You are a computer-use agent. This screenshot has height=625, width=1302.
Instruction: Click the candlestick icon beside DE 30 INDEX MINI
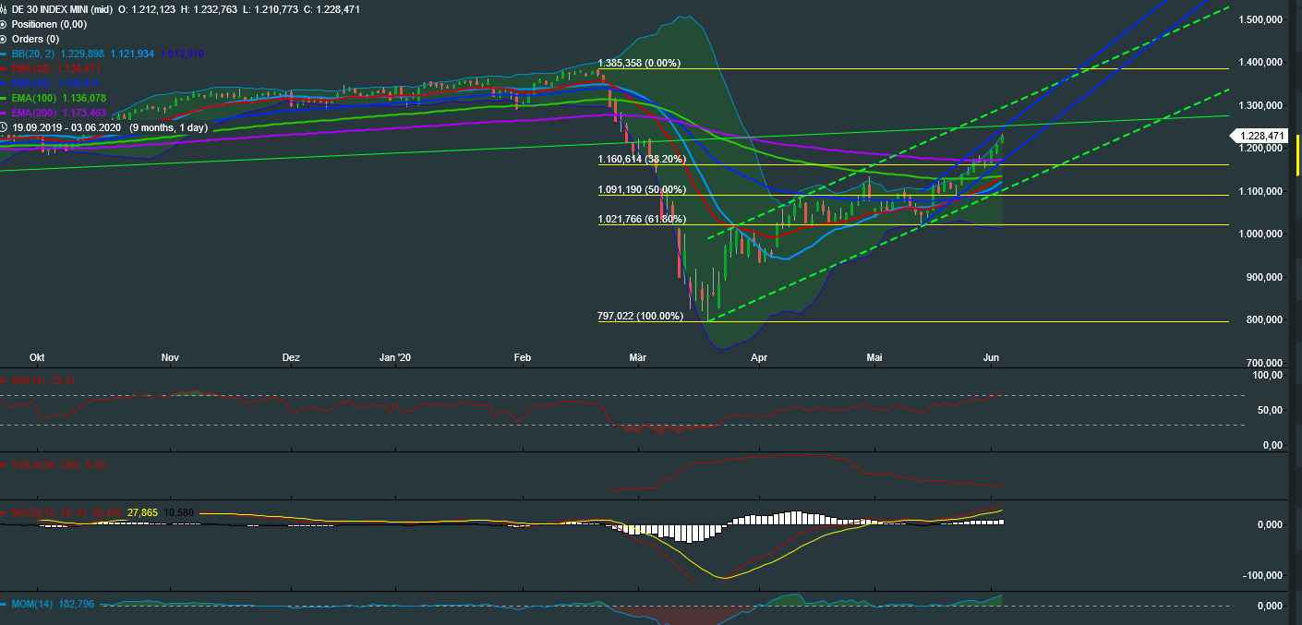tap(4, 9)
